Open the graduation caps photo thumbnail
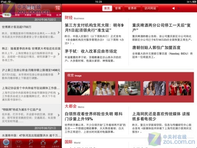 pyautogui.click(x=79, y=88)
